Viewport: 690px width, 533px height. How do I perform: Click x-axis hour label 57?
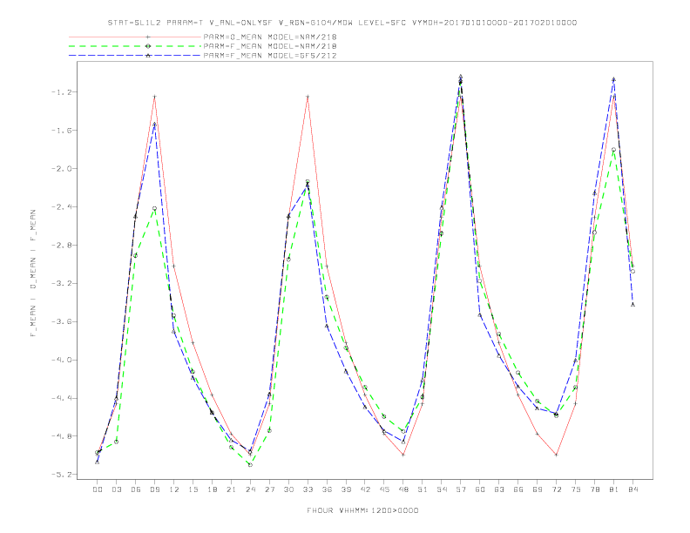(461, 489)
